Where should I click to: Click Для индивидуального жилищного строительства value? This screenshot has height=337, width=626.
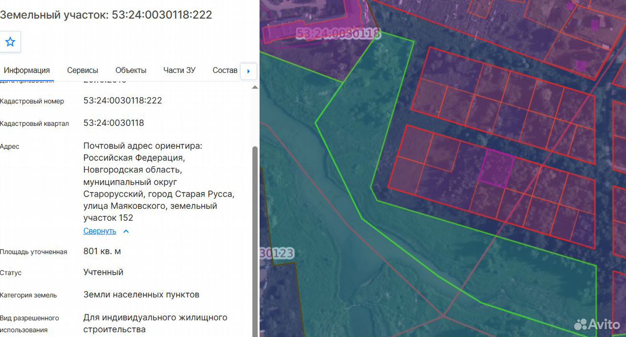pyautogui.click(x=156, y=323)
